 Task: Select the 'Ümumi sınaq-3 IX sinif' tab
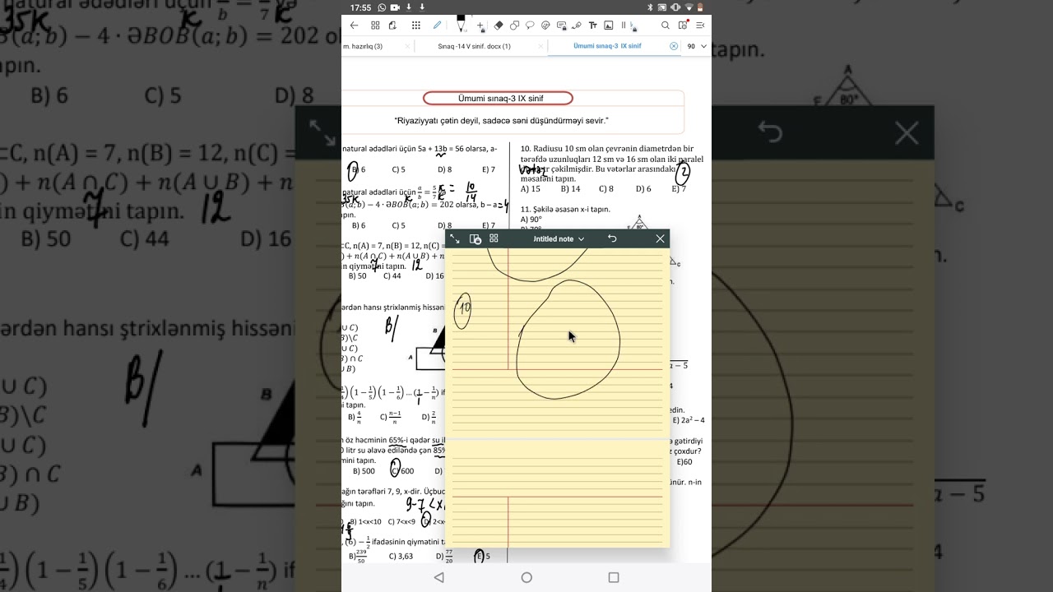click(x=607, y=47)
